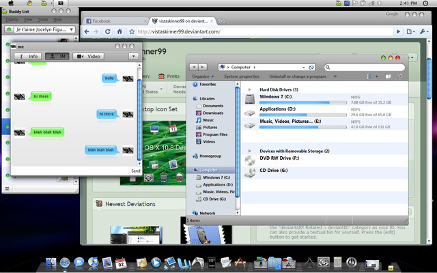Open the Help menu in Buddy List
The image size is (437, 273).
pyautogui.click(x=57, y=20)
